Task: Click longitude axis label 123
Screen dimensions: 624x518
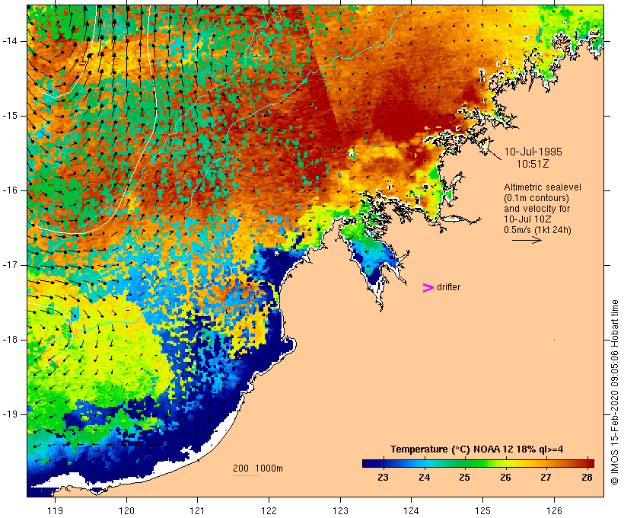Action: pyautogui.click(x=340, y=511)
